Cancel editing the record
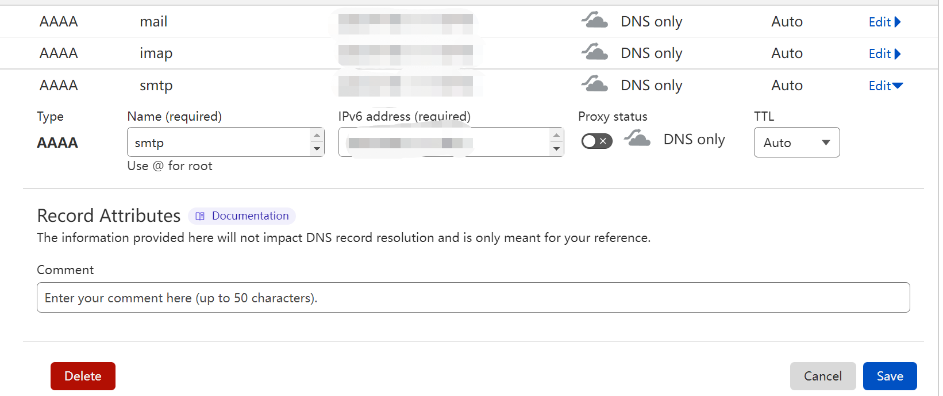Viewport: 943px width, 396px height. click(x=823, y=376)
